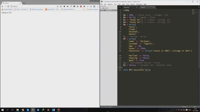Click the blue square extension icon in Chrome
This screenshot has width=200, height=112.
(94, 6)
